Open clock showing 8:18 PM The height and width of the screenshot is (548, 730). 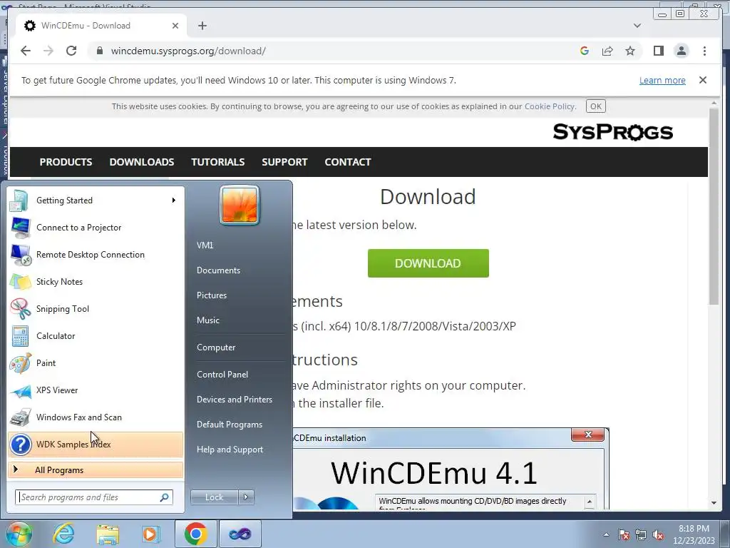pos(694,534)
